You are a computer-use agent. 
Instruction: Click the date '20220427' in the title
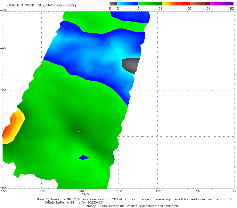pos(46,5)
